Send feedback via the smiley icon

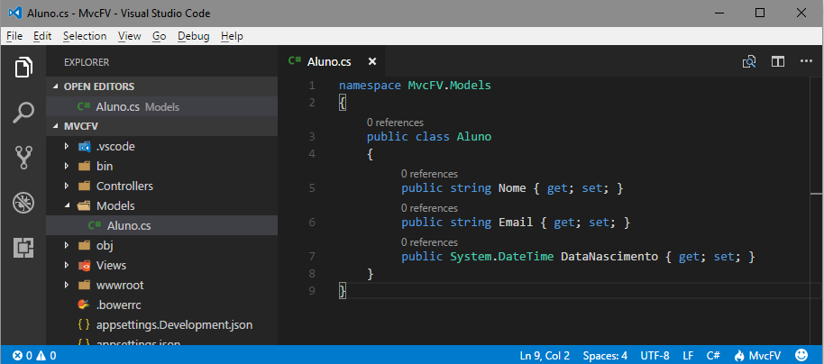pos(802,355)
